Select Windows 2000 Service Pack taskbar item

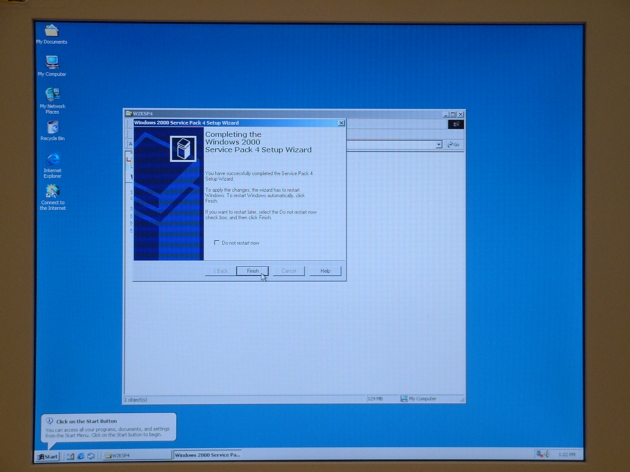click(208, 455)
